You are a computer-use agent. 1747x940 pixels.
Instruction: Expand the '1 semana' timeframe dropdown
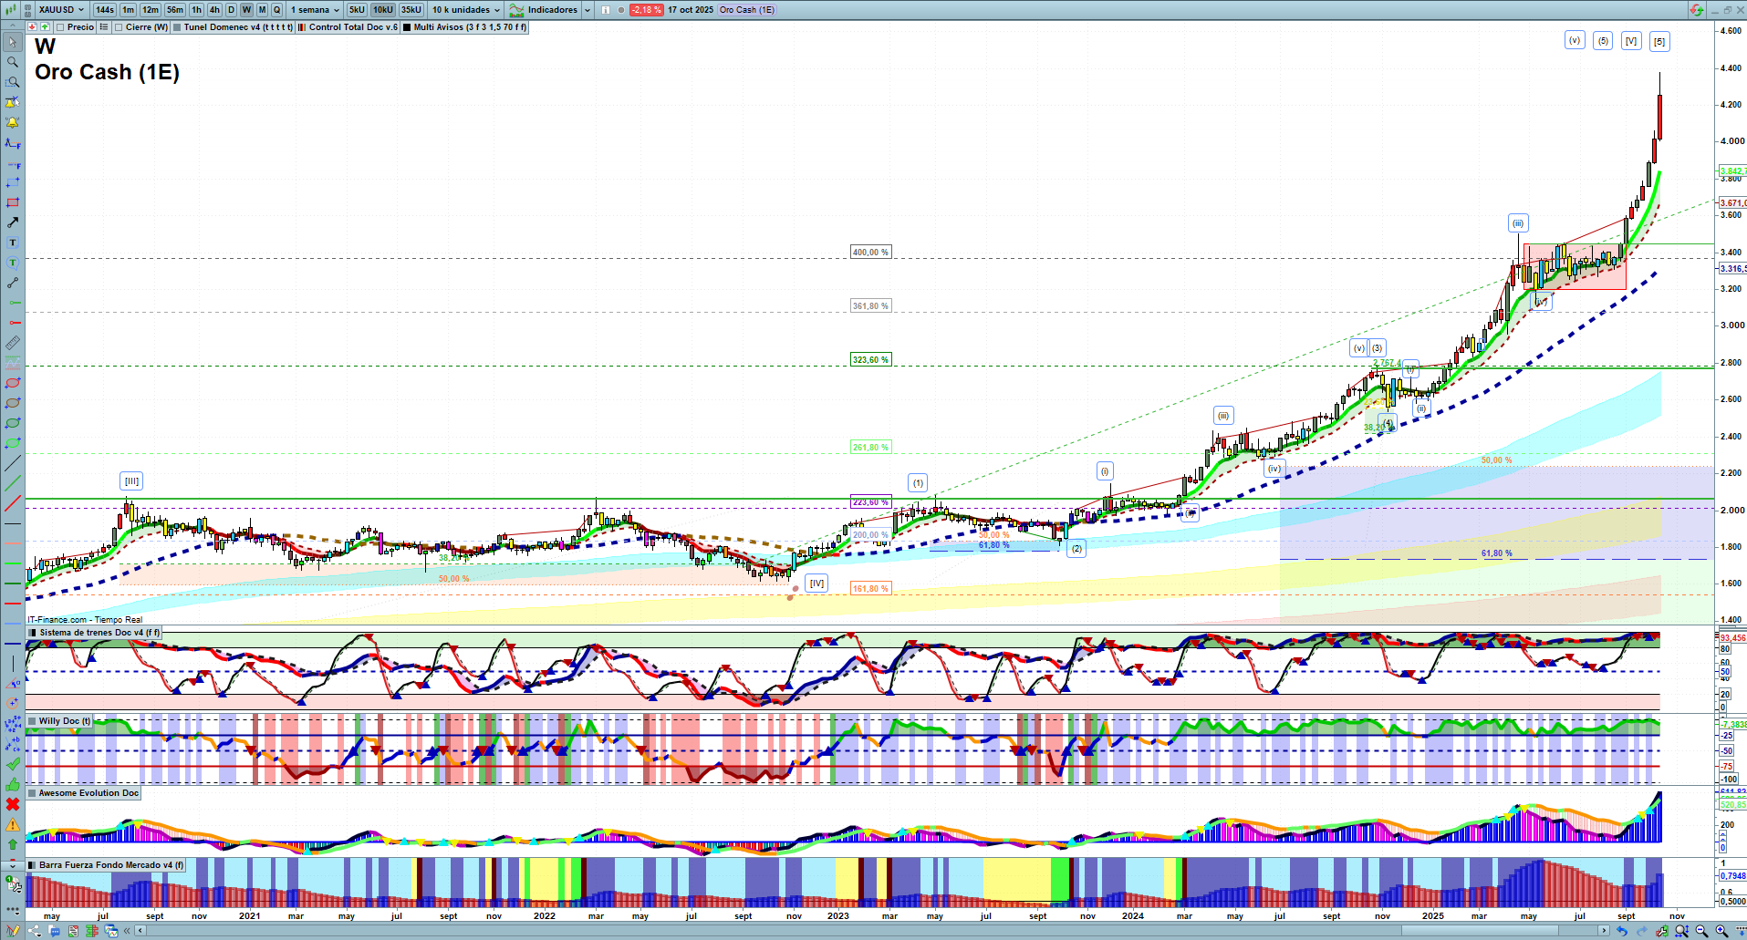[315, 10]
